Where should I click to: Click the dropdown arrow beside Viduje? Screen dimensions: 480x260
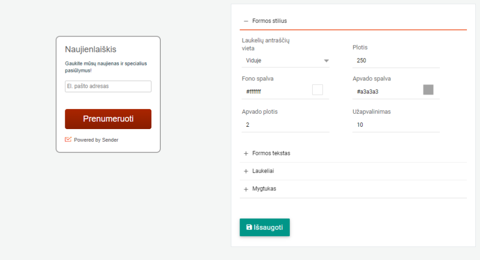click(x=326, y=61)
